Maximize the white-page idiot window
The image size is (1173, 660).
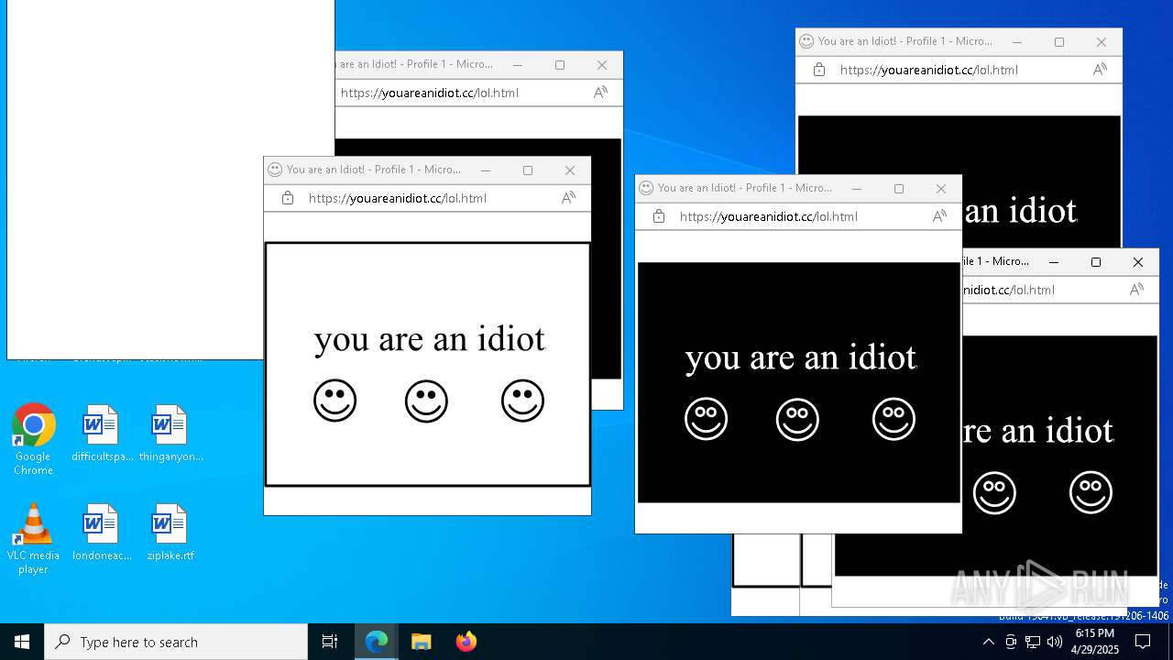click(528, 170)
